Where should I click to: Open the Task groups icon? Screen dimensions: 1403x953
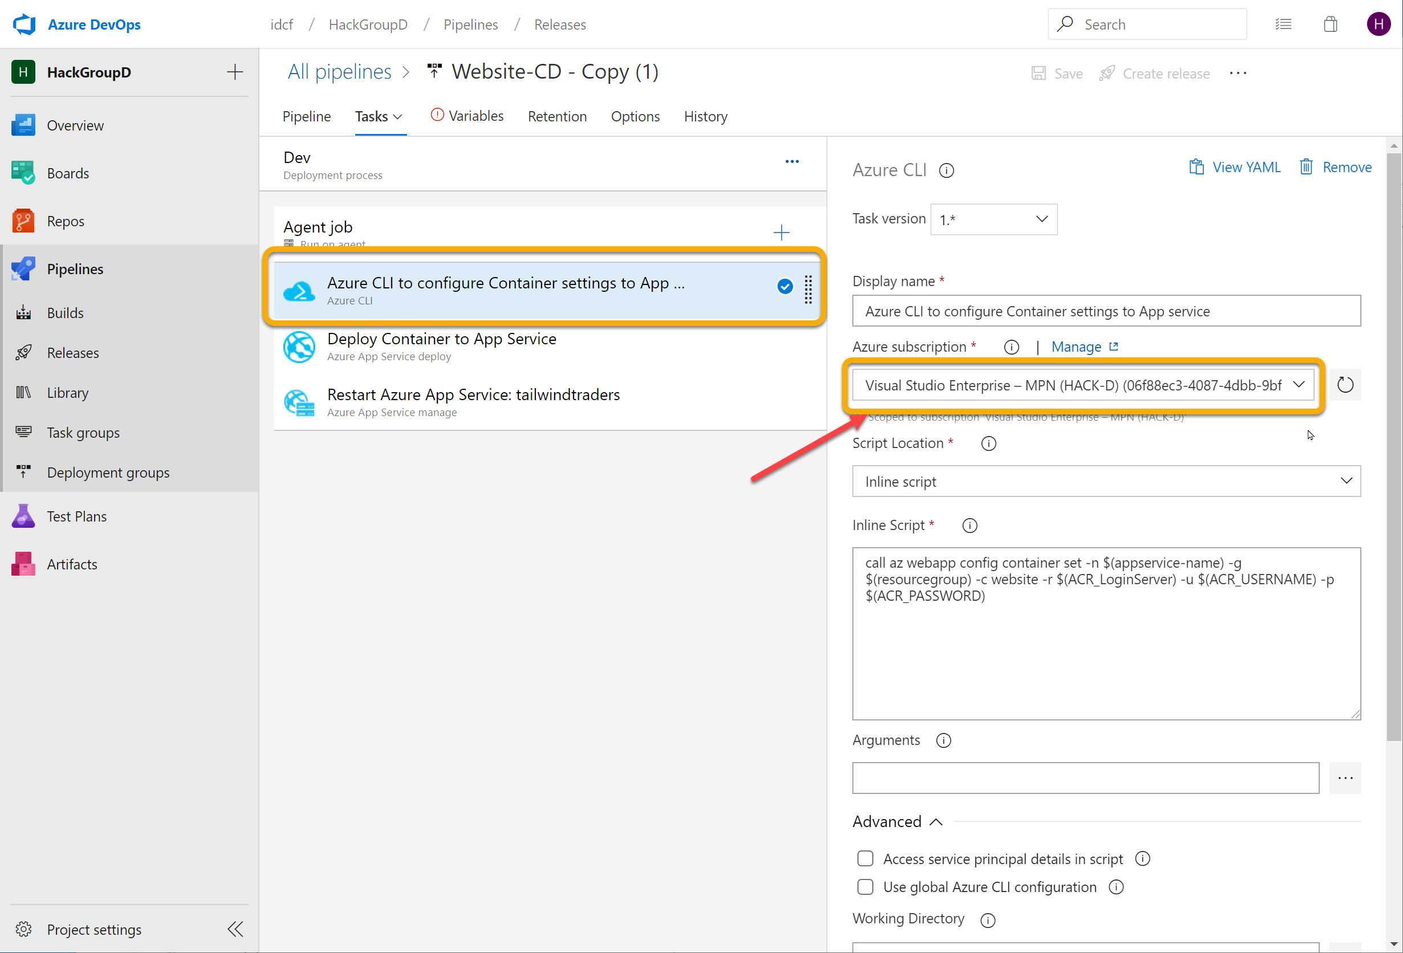click(23, 432)
